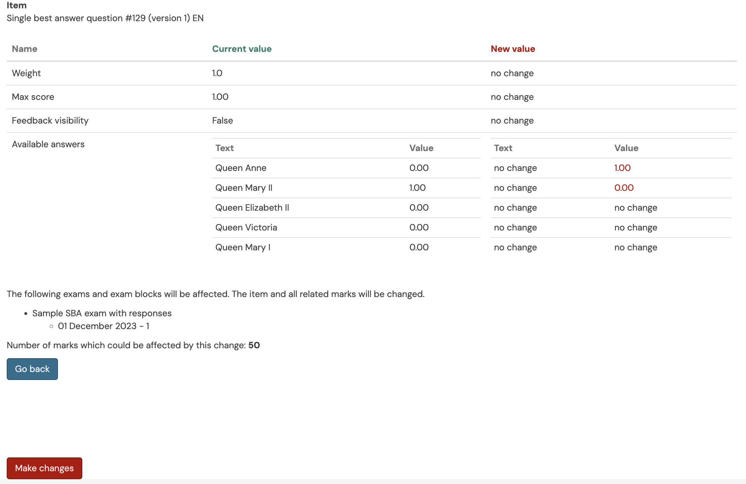
Task: Click the Single best answer question #129 title
Action: (105, 18)
